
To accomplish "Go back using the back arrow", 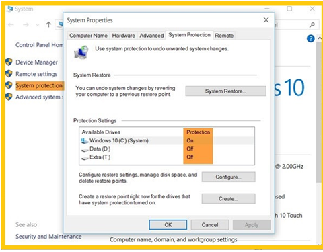I will 11,24.
